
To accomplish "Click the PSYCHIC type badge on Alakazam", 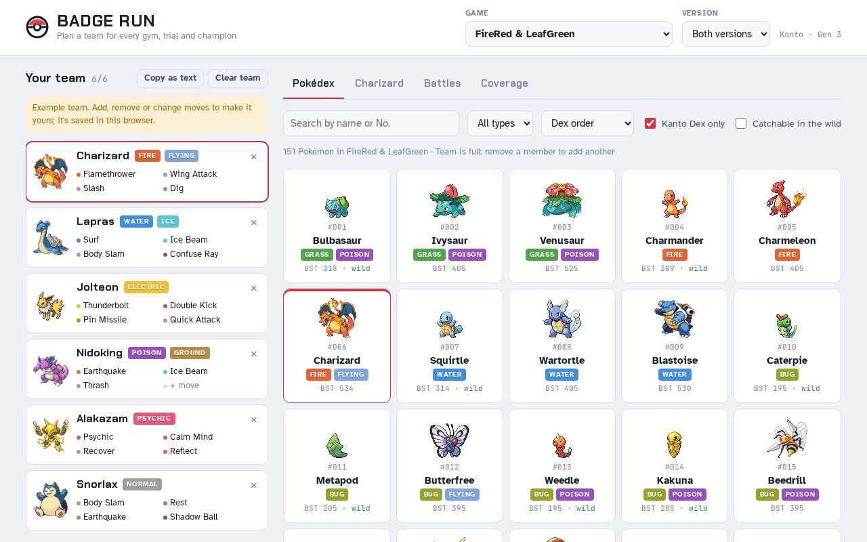I will (154, 419).
